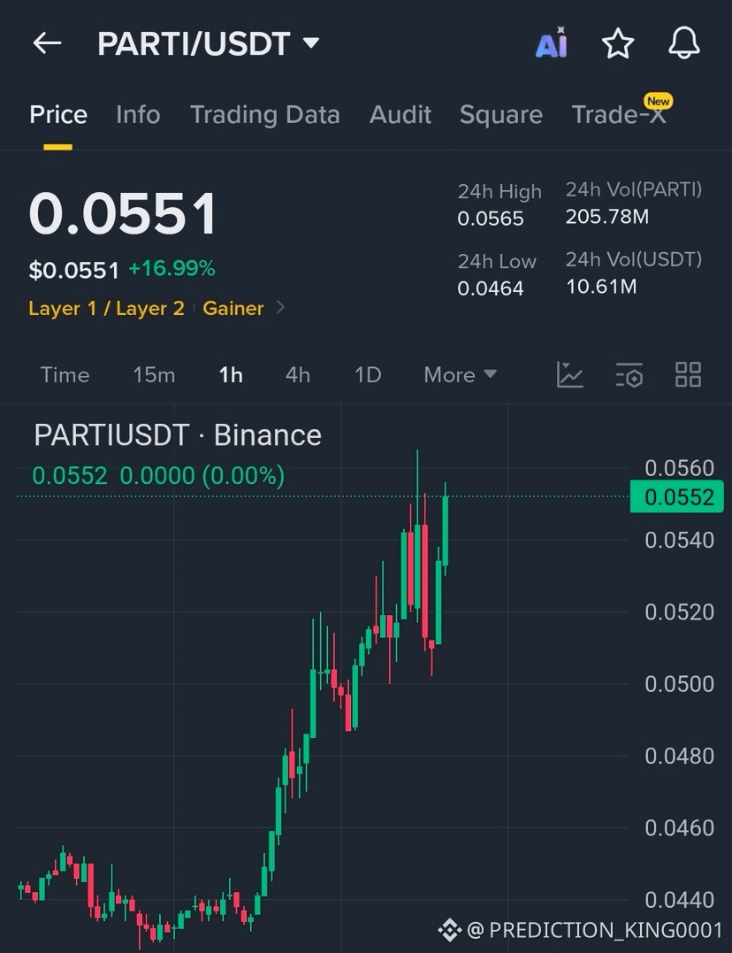Tap the 0.0500 price axis label

click(x=679, y=684)
